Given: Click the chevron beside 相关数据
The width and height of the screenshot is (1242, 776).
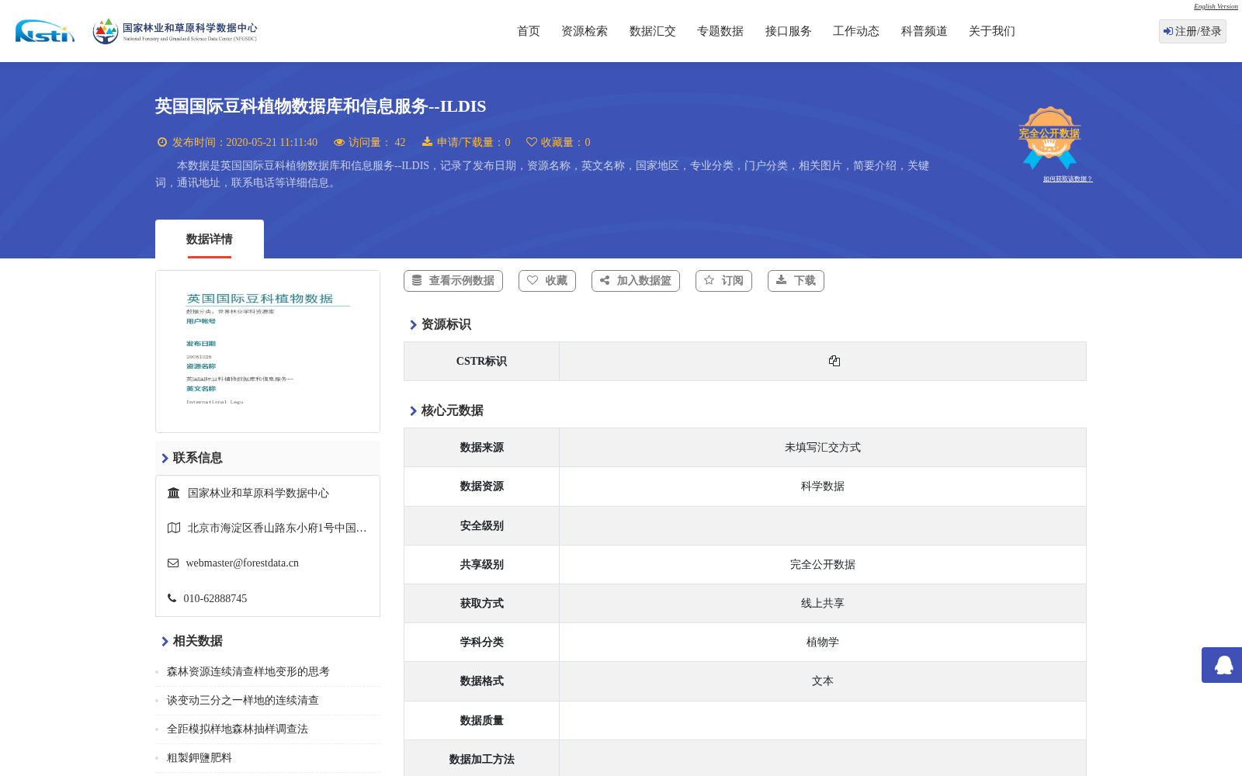Looking at the screenshot, I should click(x=165, y=642).
